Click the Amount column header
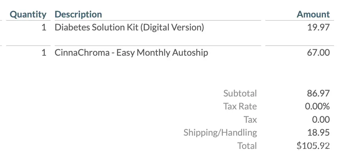This screenshot has width=346, height=158. [313, 15]
